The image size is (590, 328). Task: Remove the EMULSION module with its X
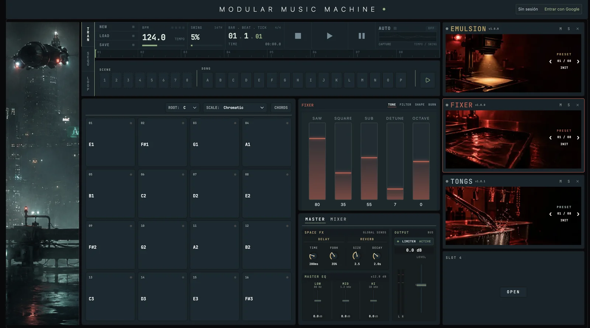click(577, 29)
